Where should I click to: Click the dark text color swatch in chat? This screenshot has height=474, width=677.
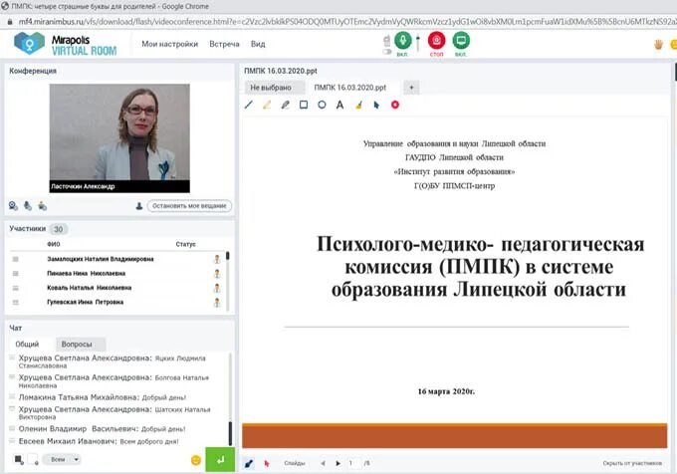point(19,459)
